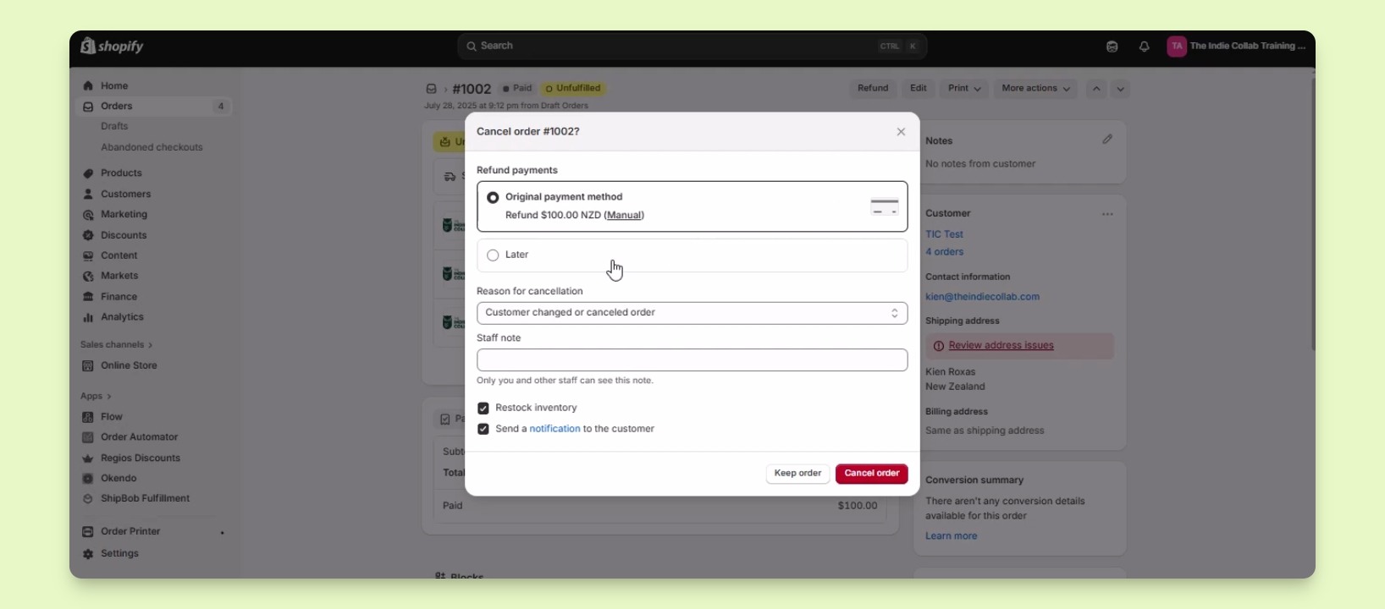
Task: Click the Edit button in the order header
Action: pos(919,89)
